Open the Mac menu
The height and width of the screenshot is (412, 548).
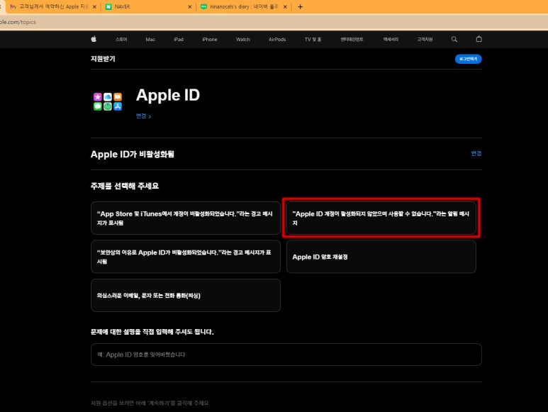pyautogui.click(x=150, y=40)
